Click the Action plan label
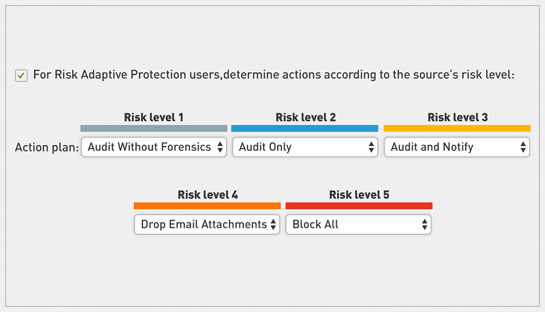545x312 pixels. click(47, 147)
